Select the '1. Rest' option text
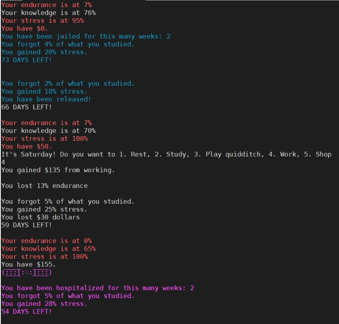Viewport: 339px width, 324px height. coord(134,154)
